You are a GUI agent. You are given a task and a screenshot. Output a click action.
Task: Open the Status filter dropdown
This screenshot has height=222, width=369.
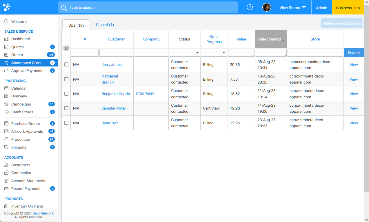pos(184,53)
